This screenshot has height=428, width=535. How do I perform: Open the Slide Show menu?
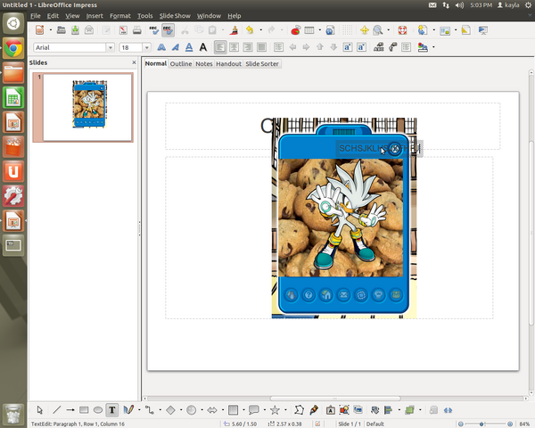coord(175,16)
